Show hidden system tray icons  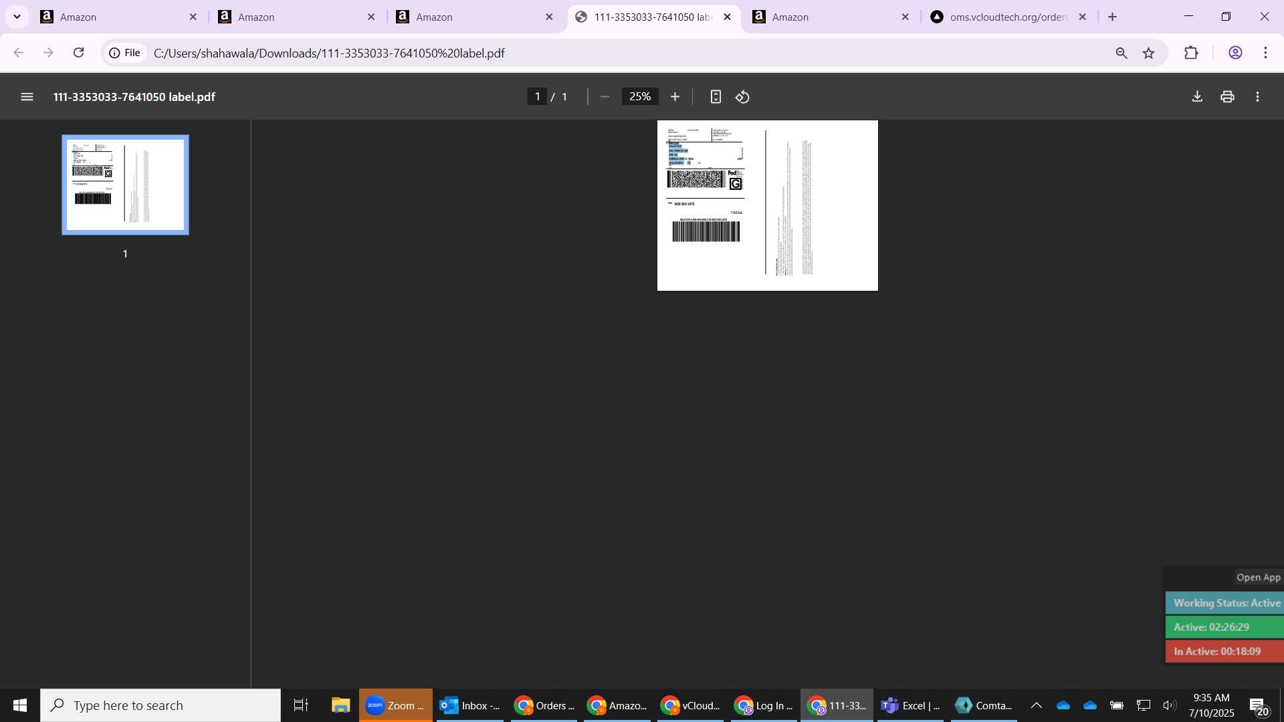(1036, 705)
